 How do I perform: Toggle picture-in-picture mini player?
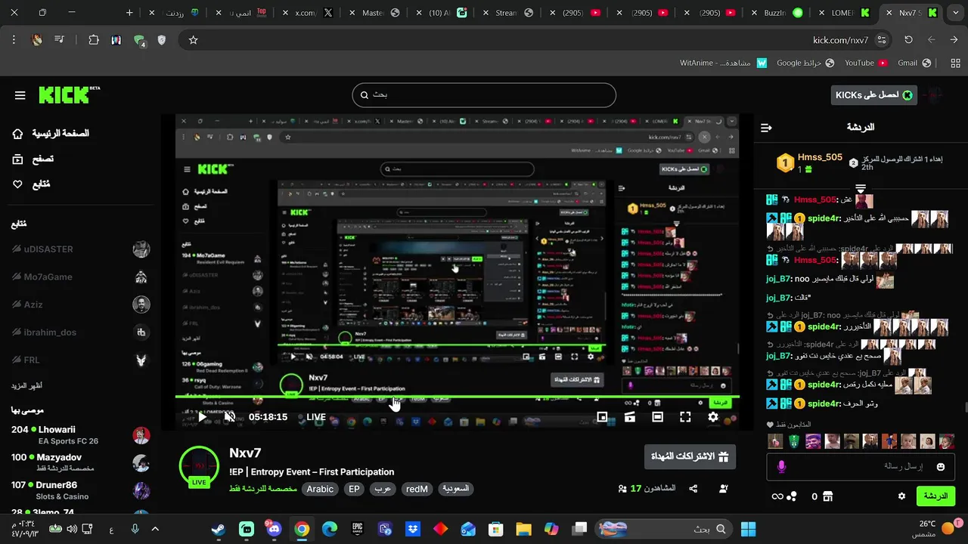tap(602, 417)
